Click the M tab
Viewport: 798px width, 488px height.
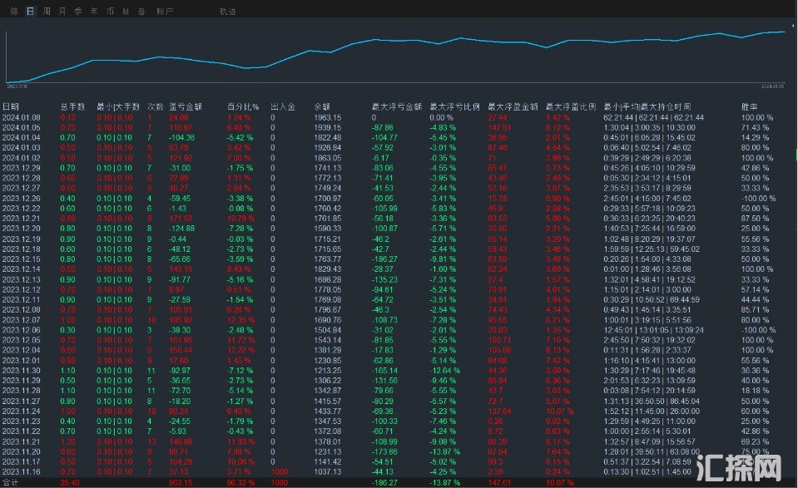point(126,11)
